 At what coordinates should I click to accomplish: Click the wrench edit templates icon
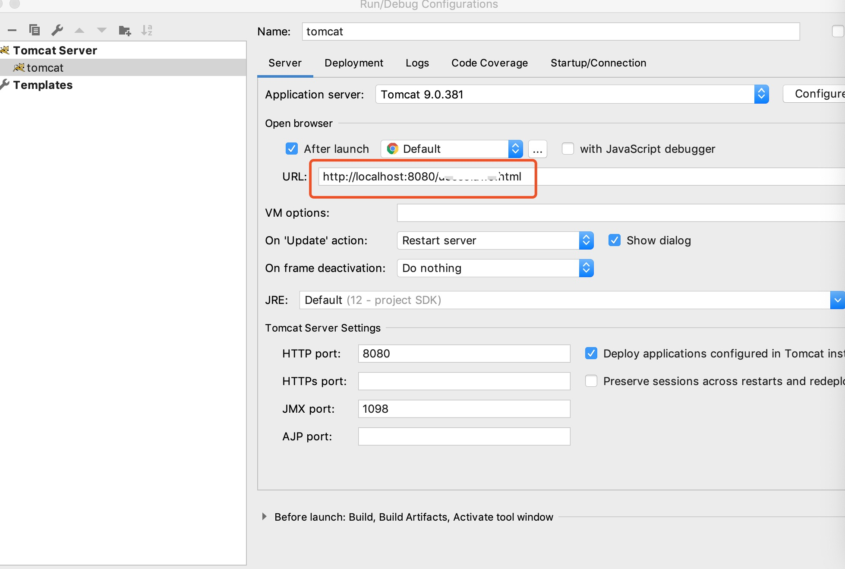coord(57,30)
